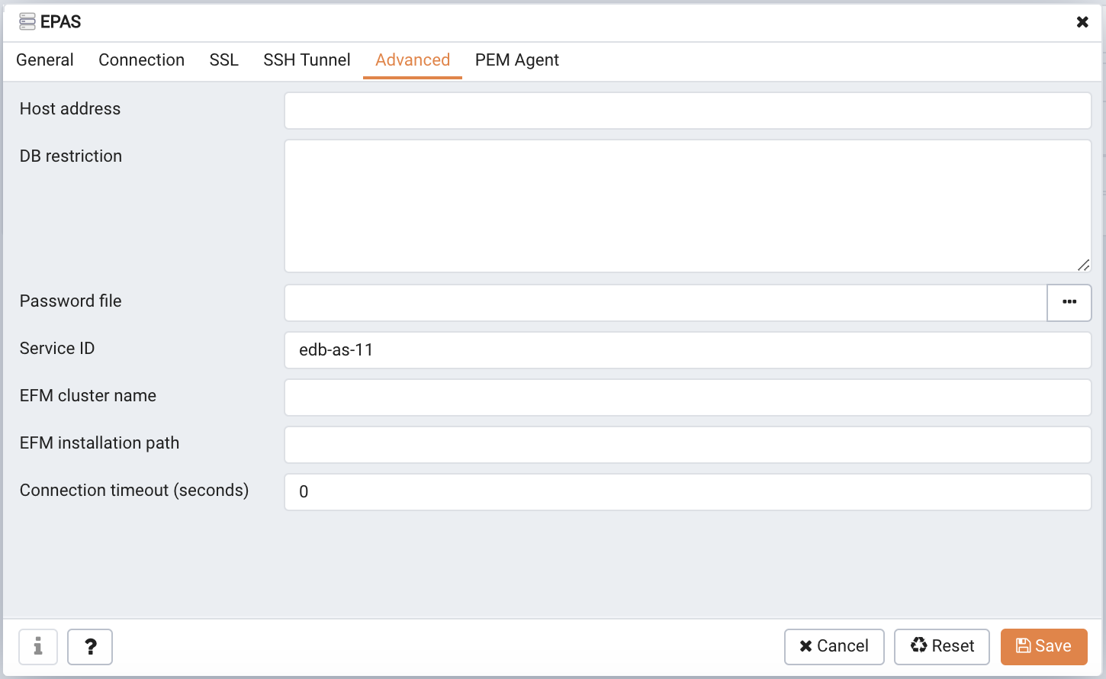The image size is (1106, 679).
Task: Reset the form values
Action: pos(942,647)
